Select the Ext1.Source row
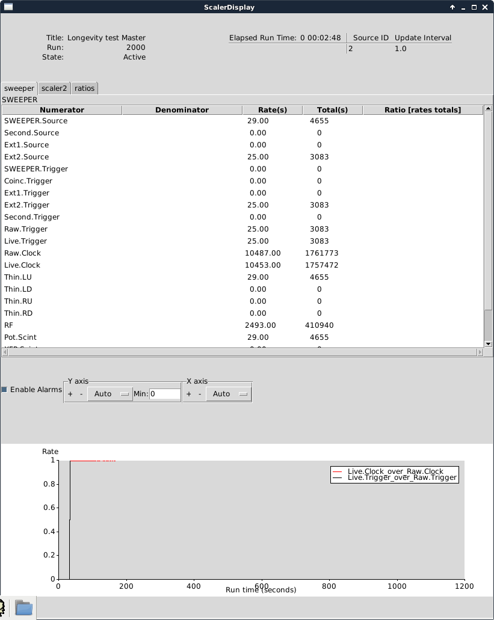 coord(243,145)
